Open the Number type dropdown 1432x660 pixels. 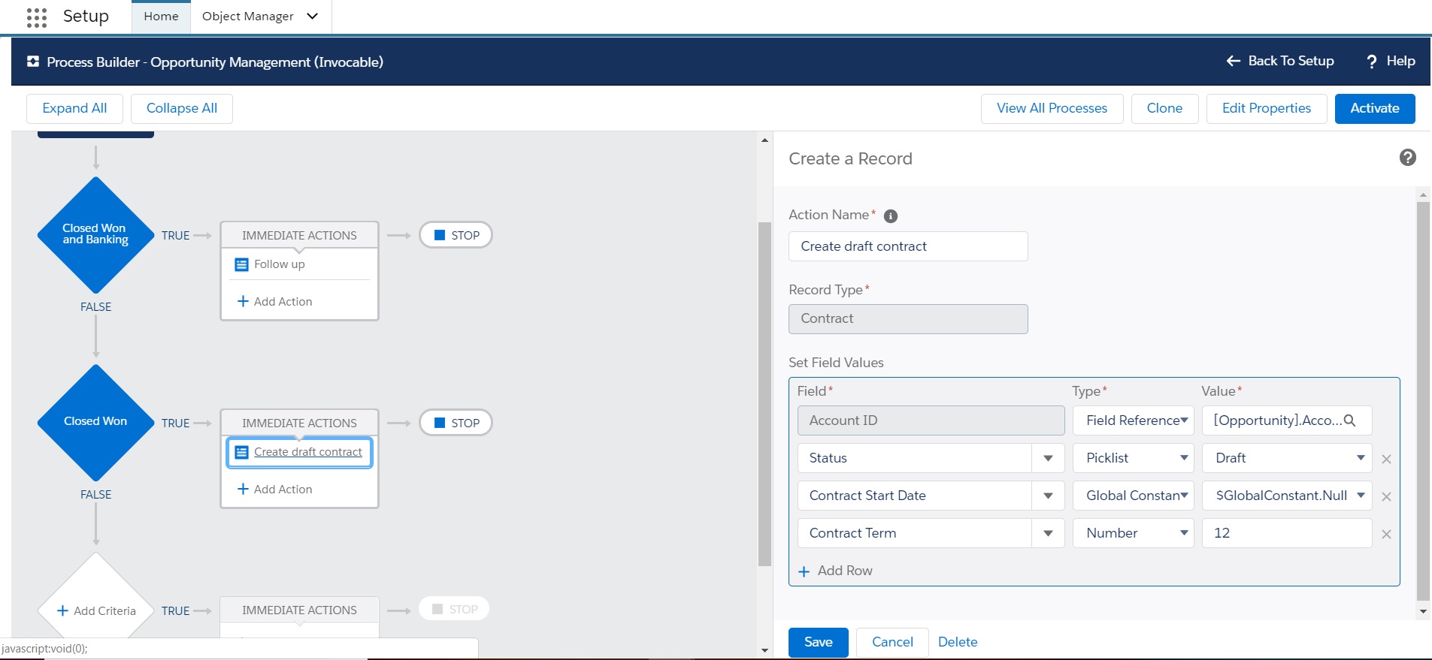(1133, 533)
